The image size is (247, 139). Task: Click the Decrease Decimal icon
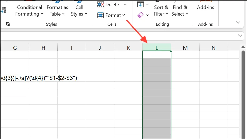click(3, 10)
